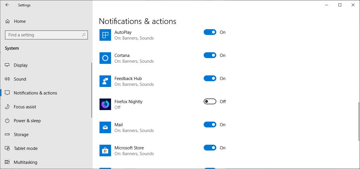This screenshot has height=169, width=360.
Task: Click 'On: Banners, Sounds' under Mail
Action: point(134,131)
